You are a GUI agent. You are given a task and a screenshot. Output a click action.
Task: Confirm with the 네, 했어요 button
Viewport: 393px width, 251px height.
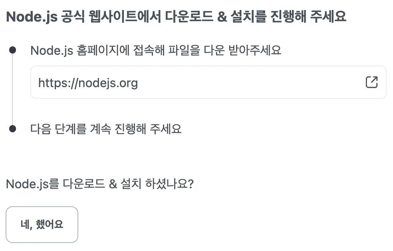click(42, 224)
